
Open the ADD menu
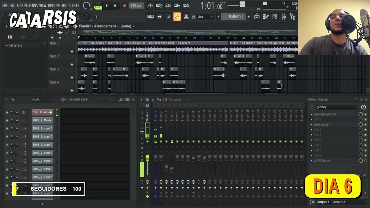(x=20, y=5)
